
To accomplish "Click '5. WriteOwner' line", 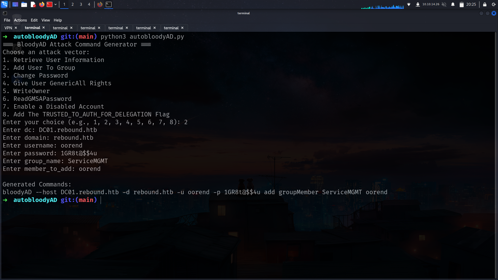I will coord(26,91).
